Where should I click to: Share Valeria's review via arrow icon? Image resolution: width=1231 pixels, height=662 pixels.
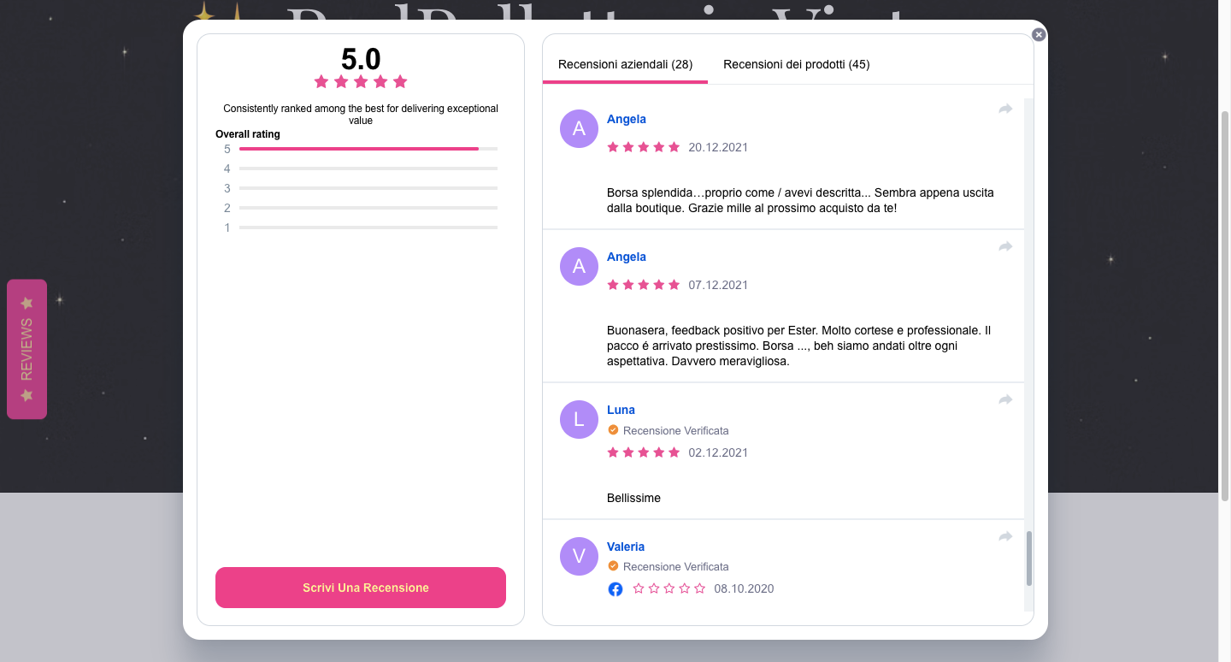click(1005, 536)
